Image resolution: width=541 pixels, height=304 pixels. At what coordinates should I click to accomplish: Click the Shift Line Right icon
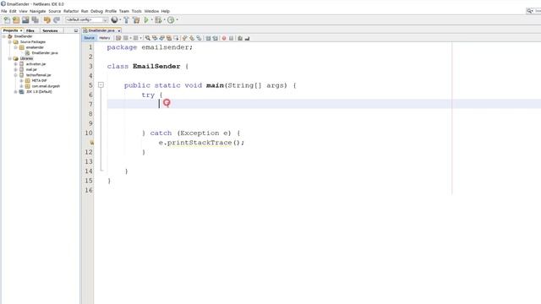(216, 38)
